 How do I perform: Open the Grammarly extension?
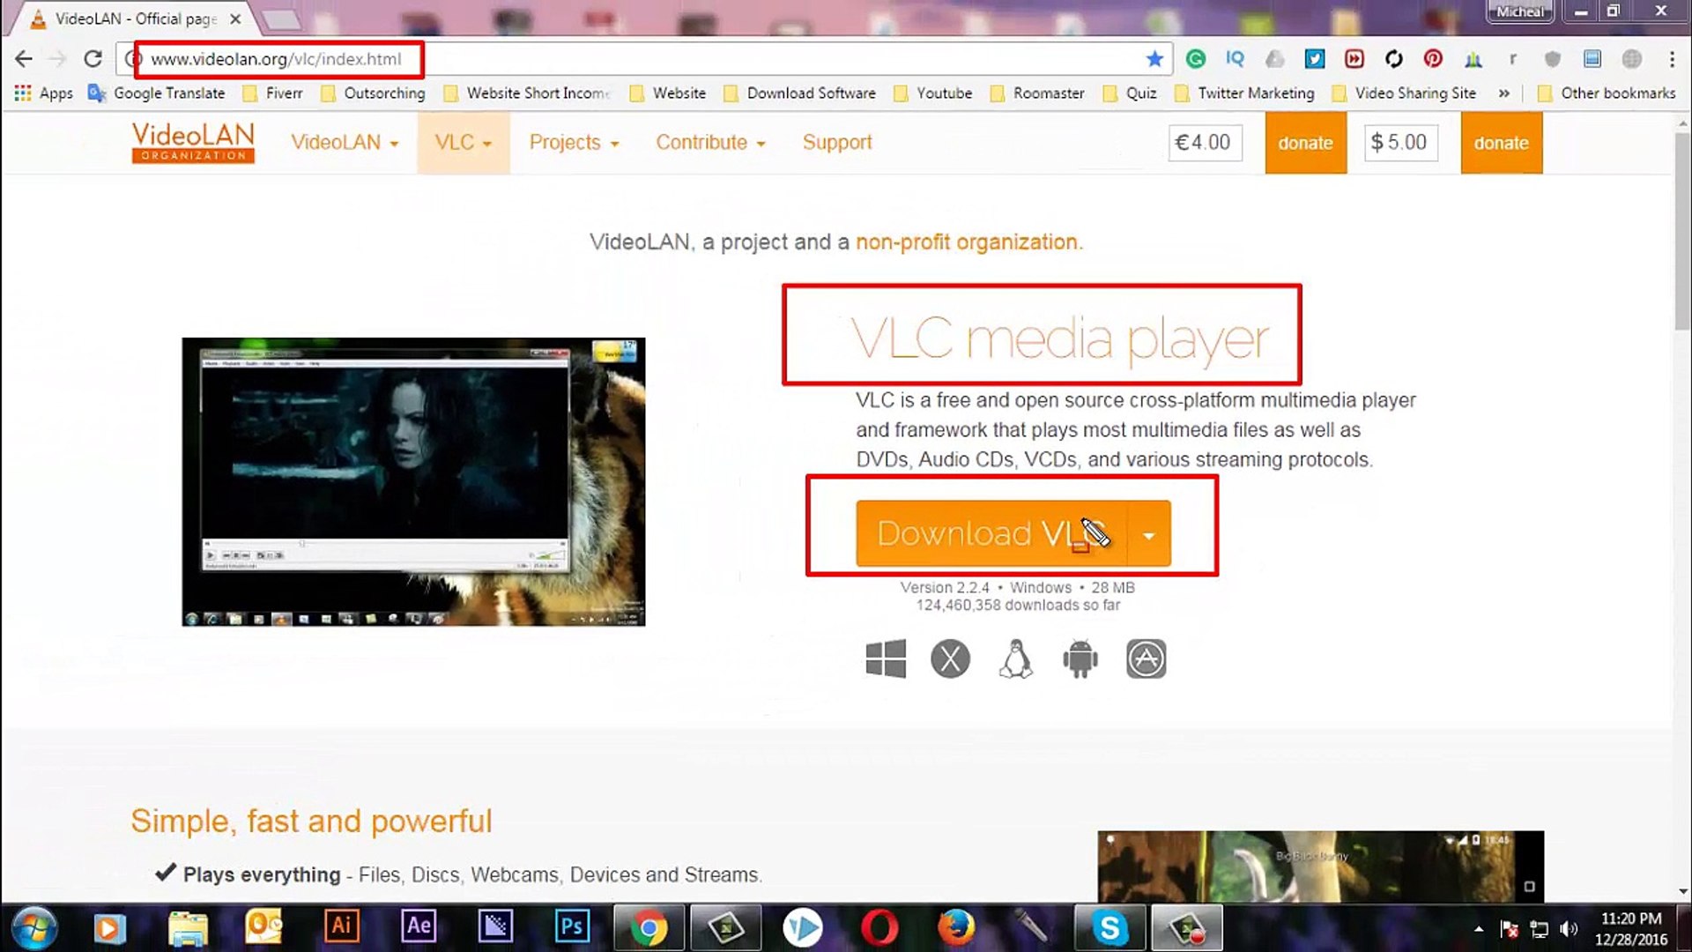point(1196,59)
